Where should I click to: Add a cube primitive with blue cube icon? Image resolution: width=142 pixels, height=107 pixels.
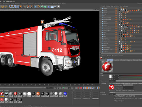(35, 7)
